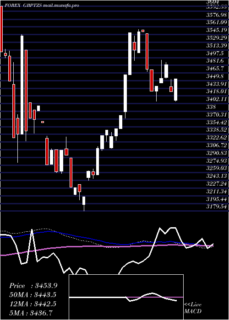Click the Live MACD label
The height and width of the screenshot is (320, 229).
click(x=193, y=308)
